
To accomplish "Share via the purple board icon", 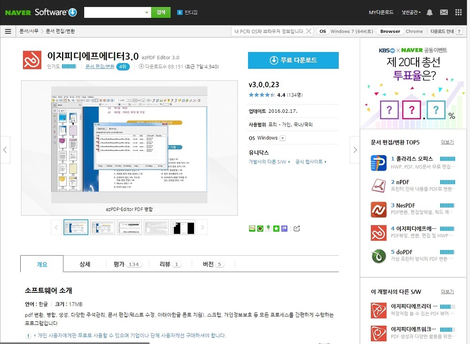I will tap(284, 229).
